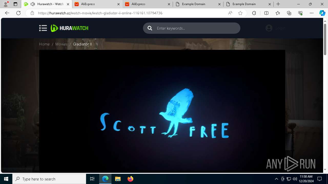Add this page to favorites
Image resolution: width=328 pixels, height=184 pixels.
click(240, 13)
